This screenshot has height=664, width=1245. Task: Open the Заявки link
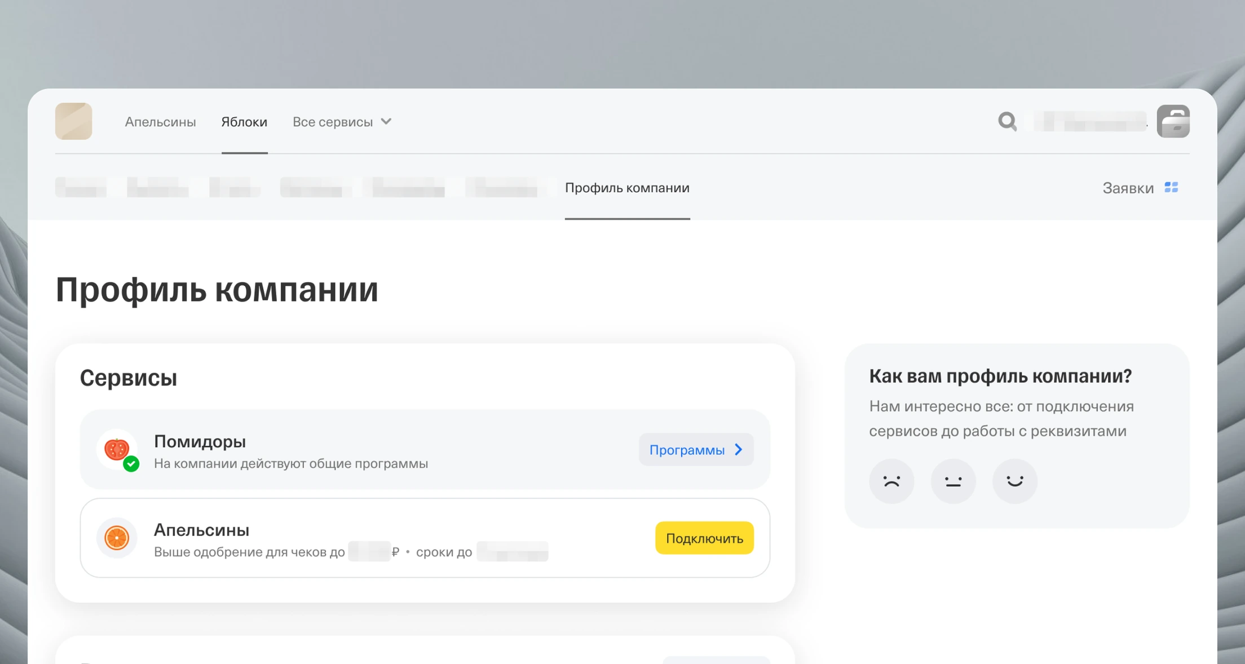(x=1128, y=188)
